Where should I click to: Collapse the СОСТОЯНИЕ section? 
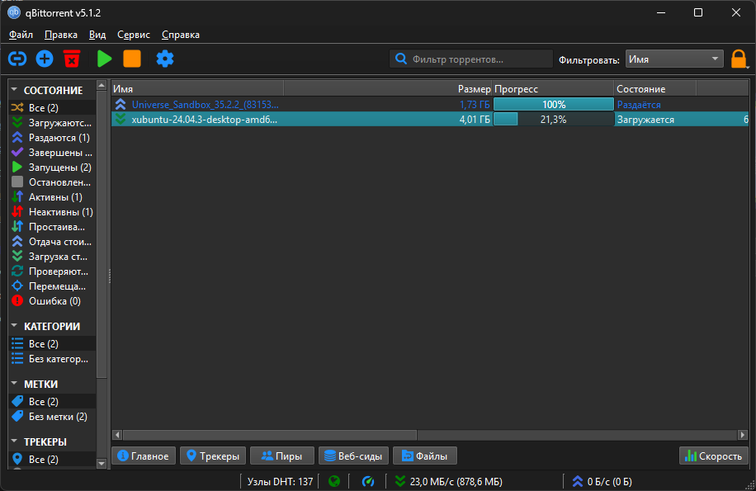[14, 90]
